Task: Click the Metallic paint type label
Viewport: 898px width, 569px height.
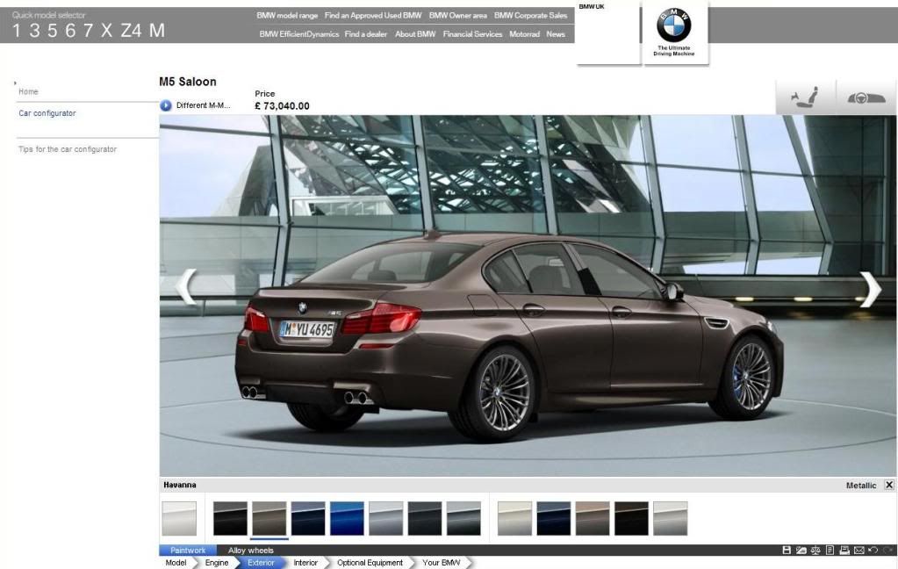Action: tap(861, 486)
